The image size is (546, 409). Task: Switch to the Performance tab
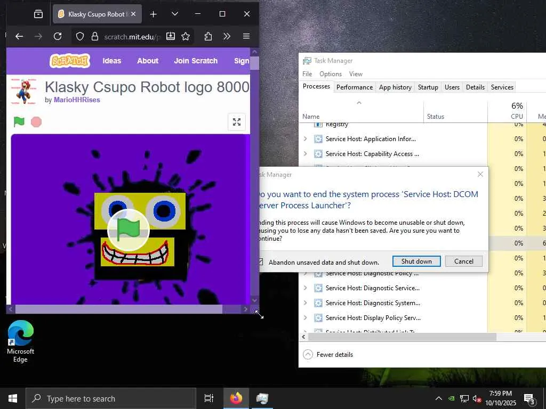[355, 87]
